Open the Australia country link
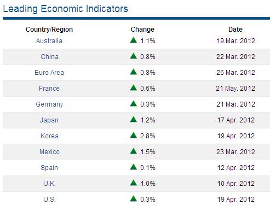The width and height of the screenshot is (270, 211). tap(49, 41)
